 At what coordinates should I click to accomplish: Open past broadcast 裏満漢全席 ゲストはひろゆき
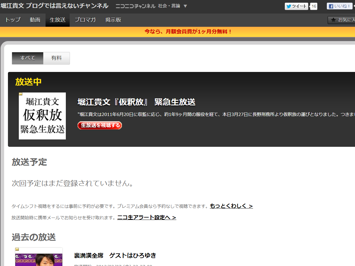click(115, 255)
